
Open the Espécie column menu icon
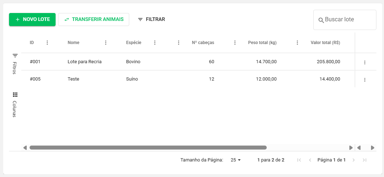click(x=155, y=43)
